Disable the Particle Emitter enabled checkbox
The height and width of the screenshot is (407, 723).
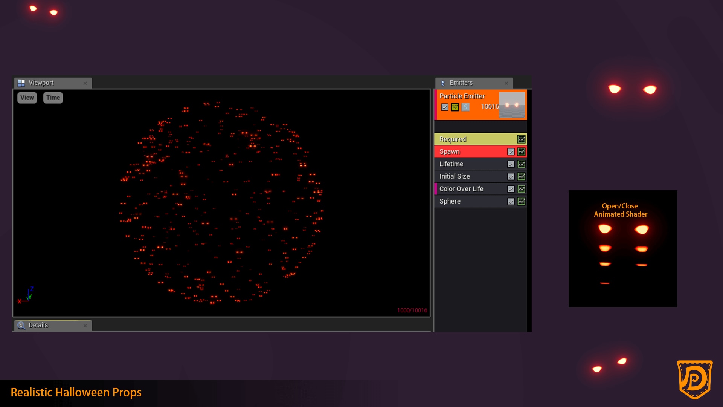pos(445,107)
